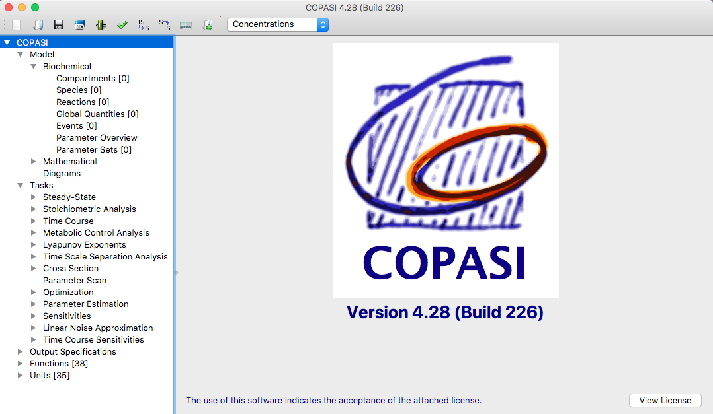Expand the Stoichiometric Analysis node arrow

(33, 209)
